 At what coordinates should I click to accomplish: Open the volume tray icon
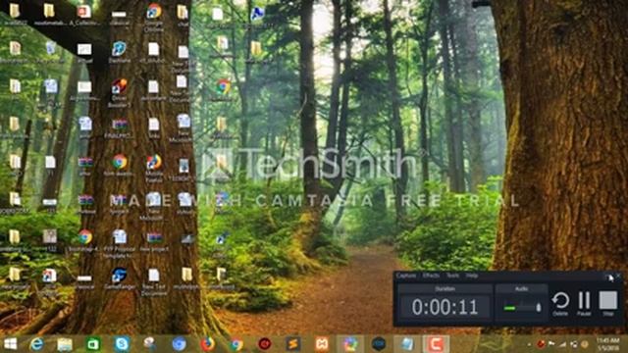click(574, 344)
